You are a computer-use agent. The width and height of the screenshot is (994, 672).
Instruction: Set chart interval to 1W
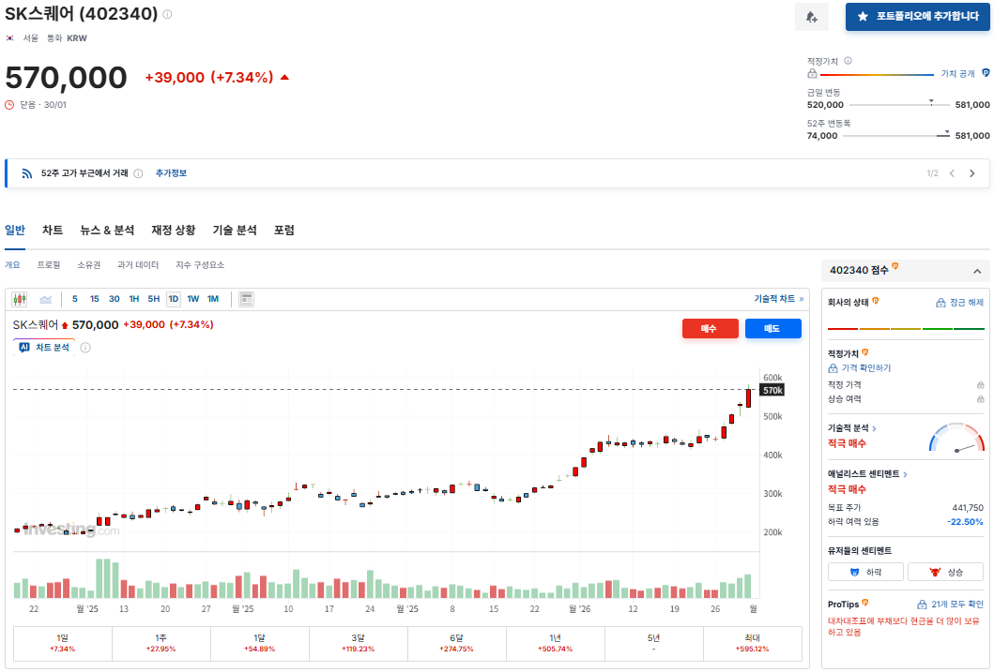click(x=192, y=299)
